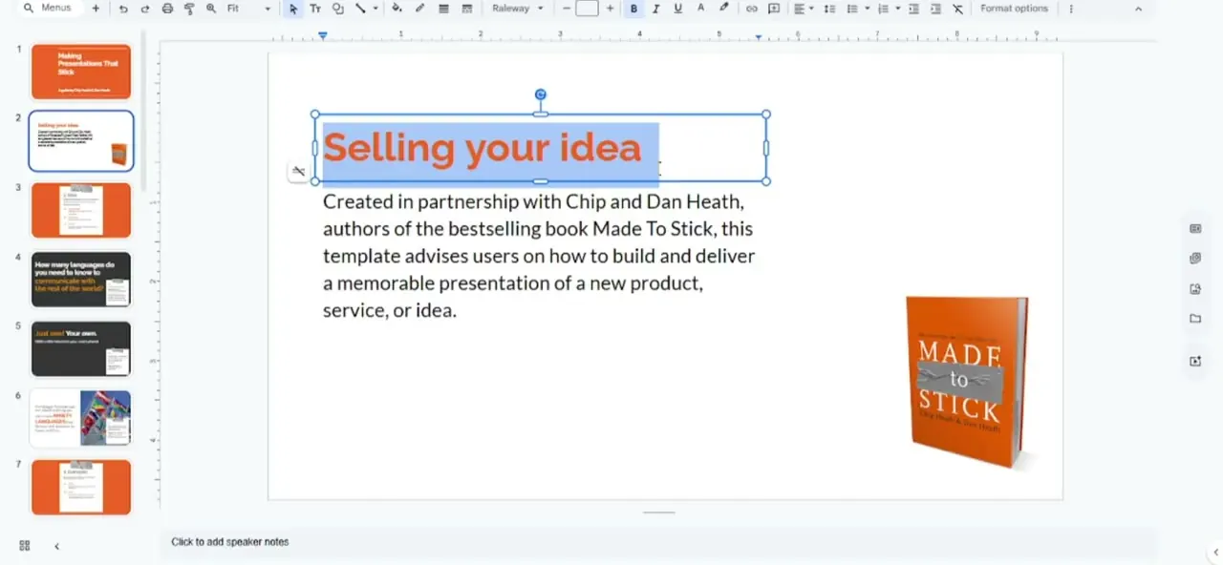Viewport: 1223px width, 565px height.
Task: Open Format options
Action: [1014, 9]
